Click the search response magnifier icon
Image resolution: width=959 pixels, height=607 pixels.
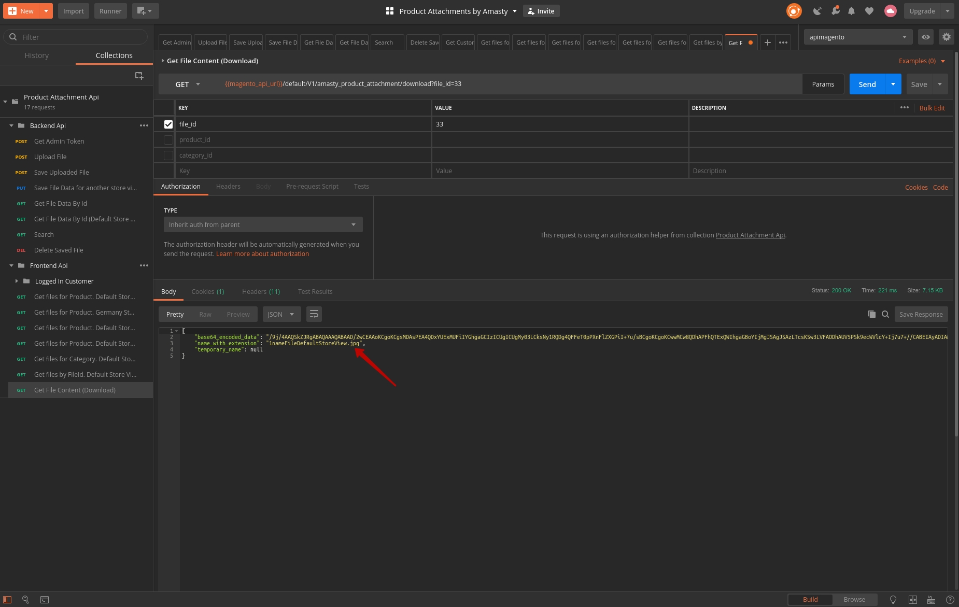click(x=885, y=314)
